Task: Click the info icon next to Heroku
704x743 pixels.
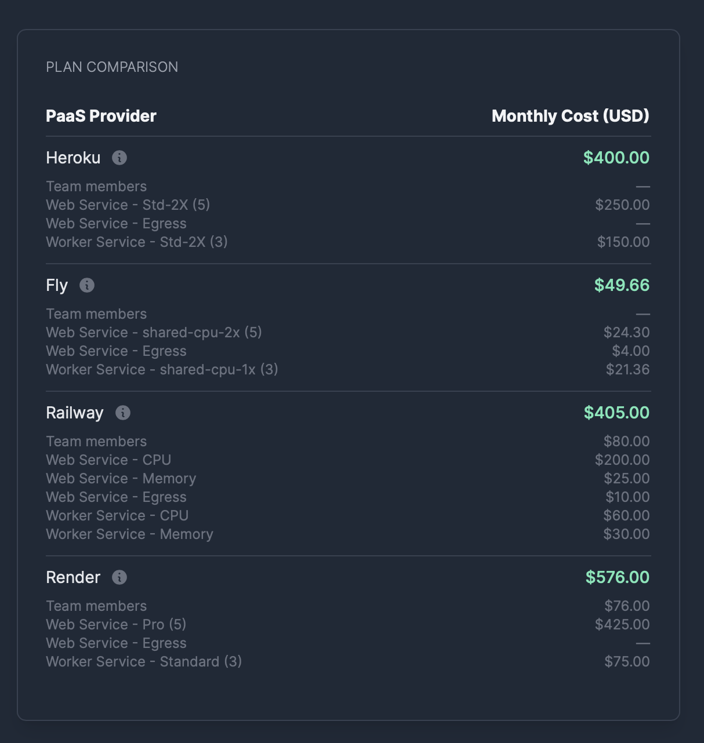Action: (x=119, y=158)
